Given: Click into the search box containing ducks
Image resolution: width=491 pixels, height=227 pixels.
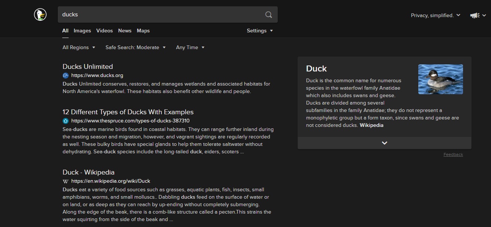Looking at the screenshot, I should (x=160, y=15).
